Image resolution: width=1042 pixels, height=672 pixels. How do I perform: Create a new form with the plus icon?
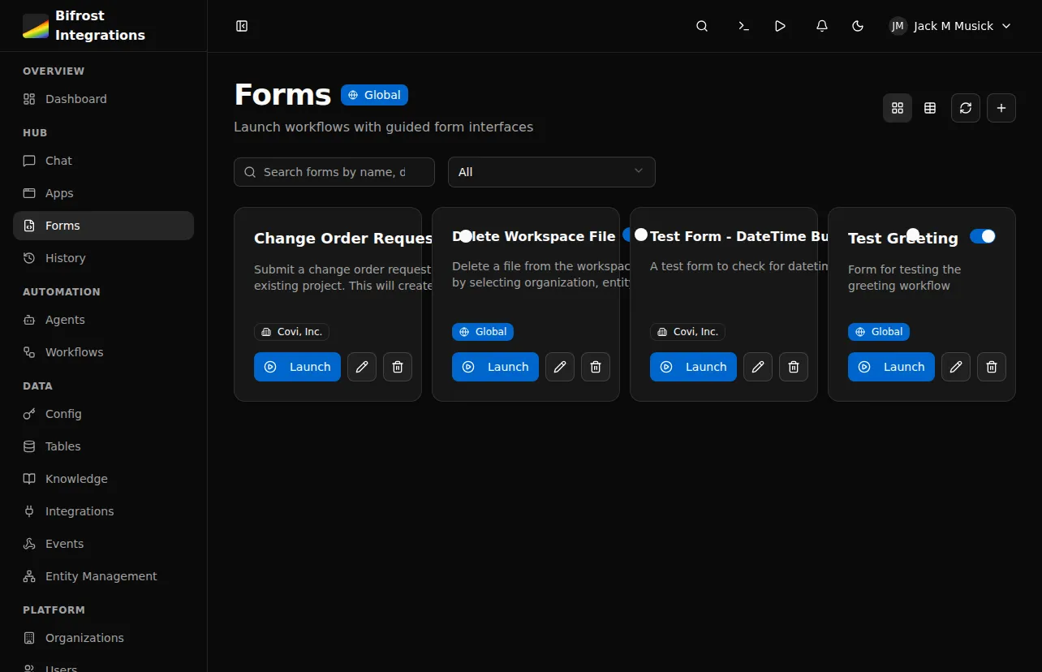tap(1001, 107)
